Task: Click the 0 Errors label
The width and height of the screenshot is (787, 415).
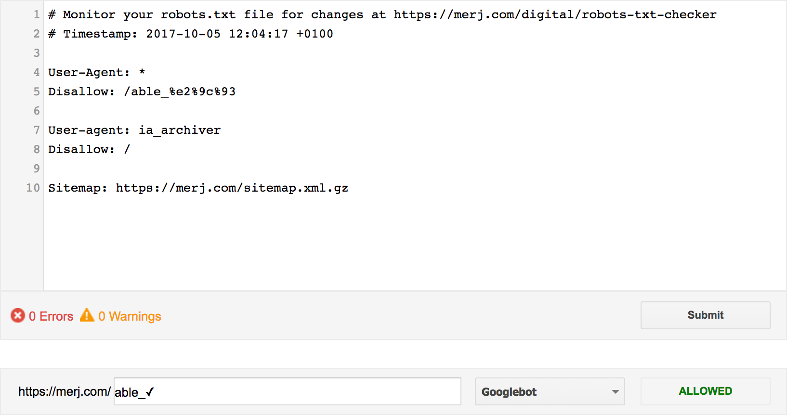Action: 51,316
